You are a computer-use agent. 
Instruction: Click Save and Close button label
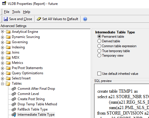20,19
